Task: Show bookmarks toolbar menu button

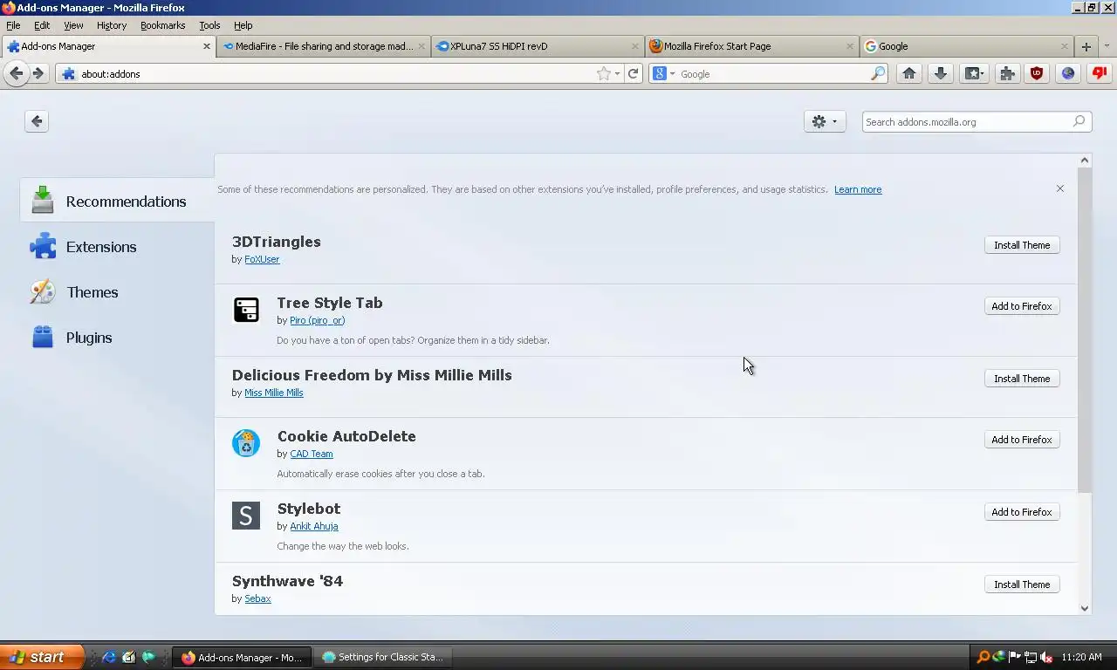Action: pyautogui.click(x=973, y=74)
